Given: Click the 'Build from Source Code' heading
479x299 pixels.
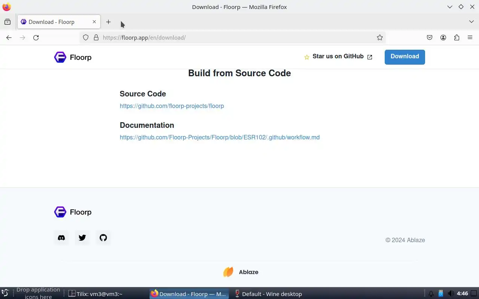Looking at the screenshot, I should point(239,73).
